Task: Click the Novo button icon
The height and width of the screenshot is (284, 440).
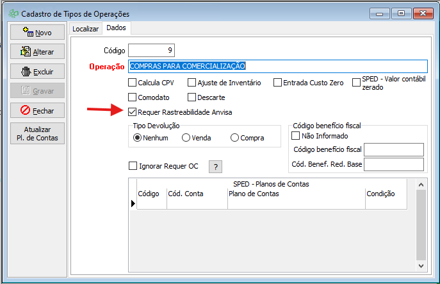Action: pyautogui.click(x=27, y=32)
